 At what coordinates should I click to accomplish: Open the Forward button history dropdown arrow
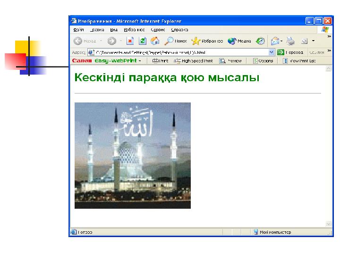click(121, 41)
